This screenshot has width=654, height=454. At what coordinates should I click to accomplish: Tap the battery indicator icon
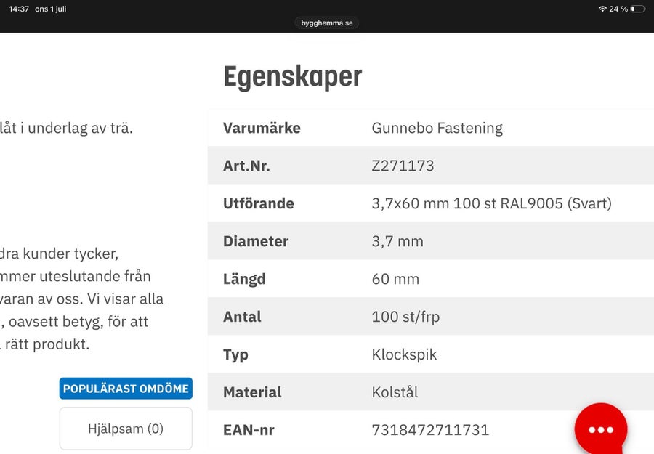coord(638,9)
